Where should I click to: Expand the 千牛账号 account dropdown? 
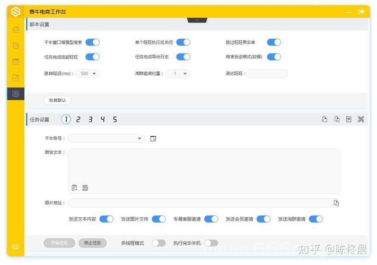(107, 138)
